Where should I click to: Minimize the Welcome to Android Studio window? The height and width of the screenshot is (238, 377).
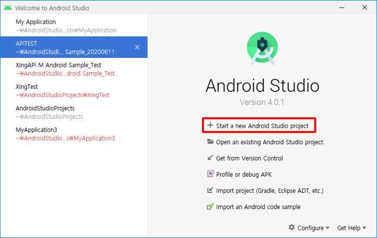341,8
